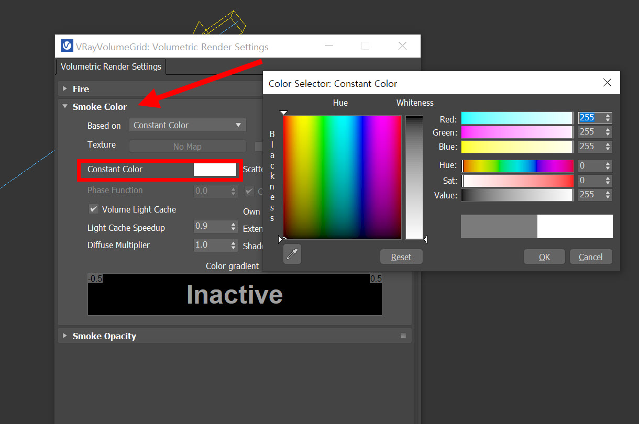This screenshot has height=424, width=639.
Task: Click the Light Cache Speedup spinner arrows
Action: (x=234, y=226)
